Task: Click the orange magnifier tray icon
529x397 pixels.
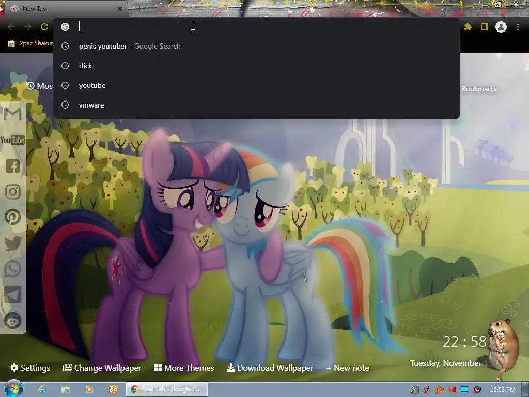Action: click(439, 390)
